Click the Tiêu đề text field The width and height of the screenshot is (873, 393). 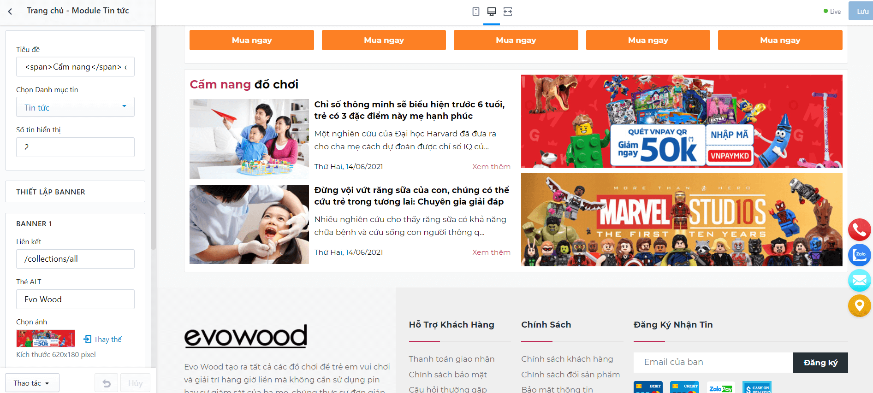coord(75,67)
